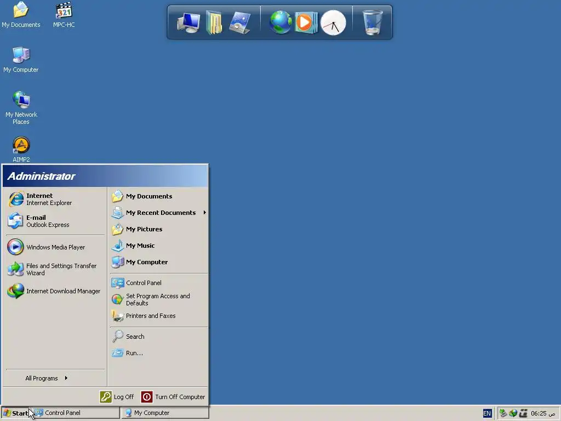The image size is (561, 421).
Task: Open the Run... dialog
Action: [x=159, y=353]
